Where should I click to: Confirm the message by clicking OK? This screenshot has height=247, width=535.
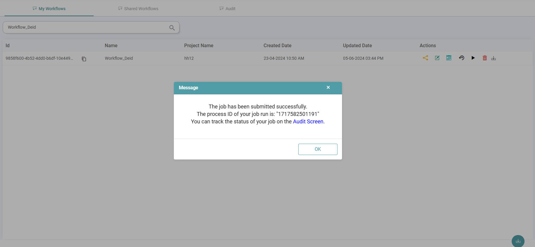pos(317,149)
